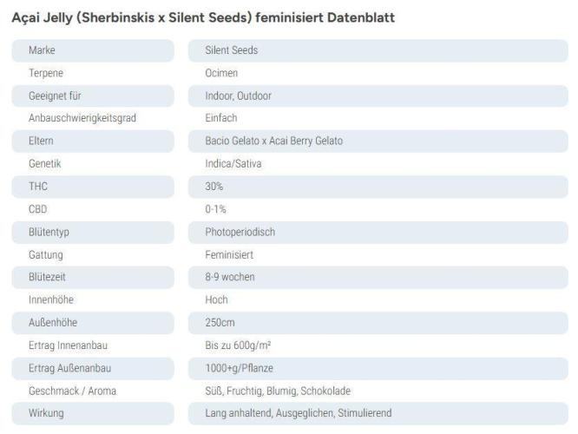Click the Geschmack / Aroma label
The width and height of the screenshot is (578, 434).
[x=72, y=391]
